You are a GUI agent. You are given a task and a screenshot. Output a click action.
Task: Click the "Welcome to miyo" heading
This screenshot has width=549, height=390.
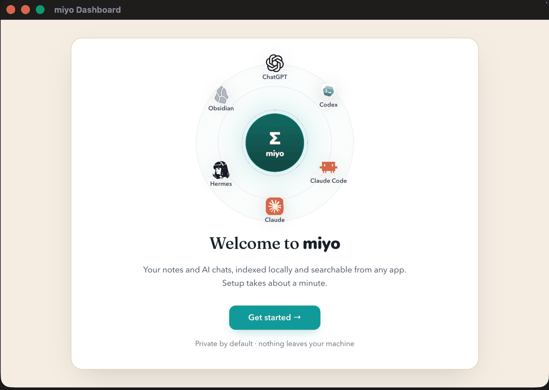coord(274,243)
